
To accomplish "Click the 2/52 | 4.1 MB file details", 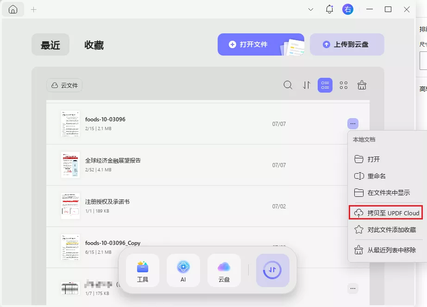I will (98, 169).
